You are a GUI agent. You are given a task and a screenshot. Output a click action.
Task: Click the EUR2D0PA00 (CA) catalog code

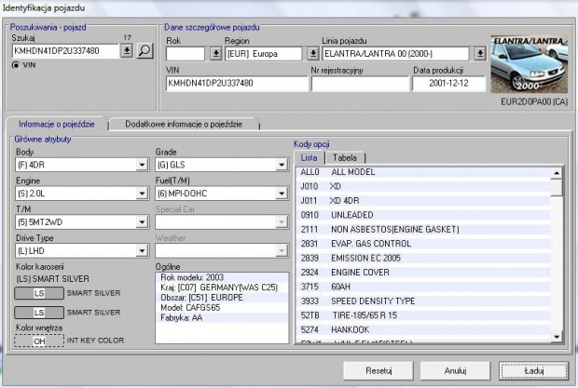[x=534, y=101]
